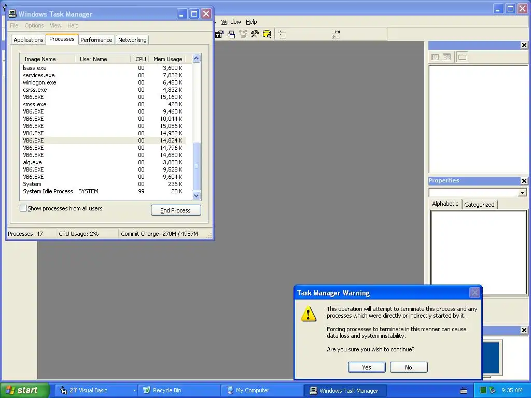Viewport: 531px width, 398px height.
Task: Open the Networking tab
Action: click(x=132, y=40)
